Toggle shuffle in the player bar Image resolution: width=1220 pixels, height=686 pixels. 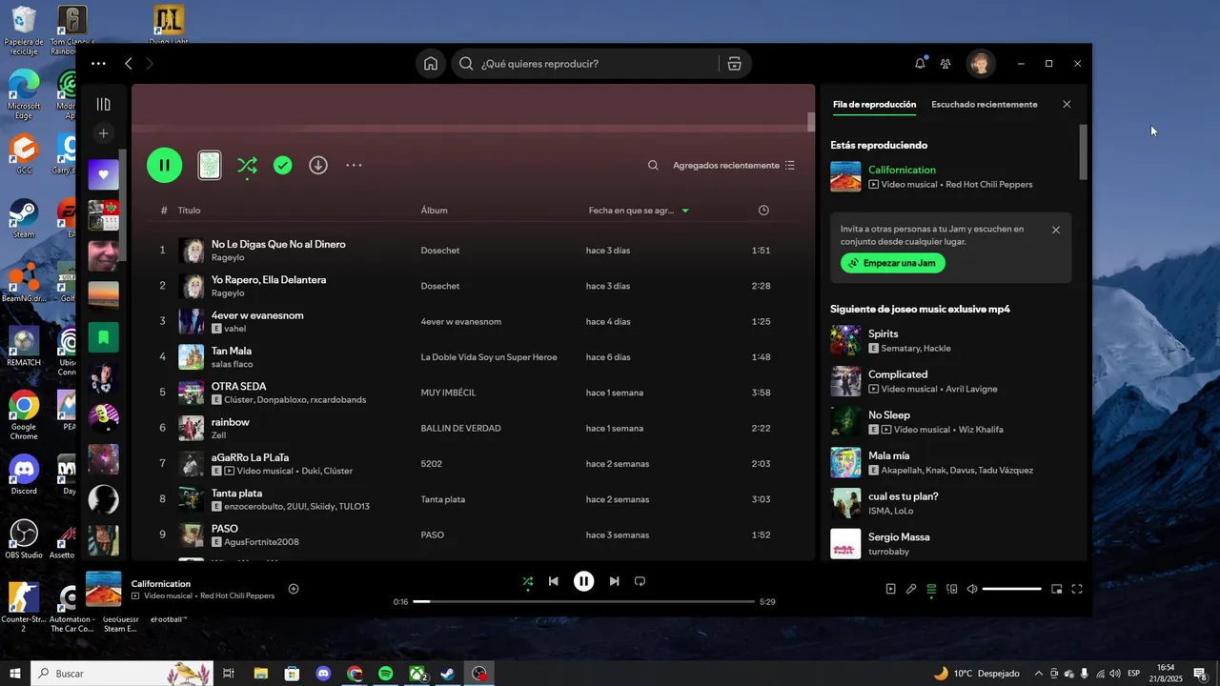click(528, 581)
